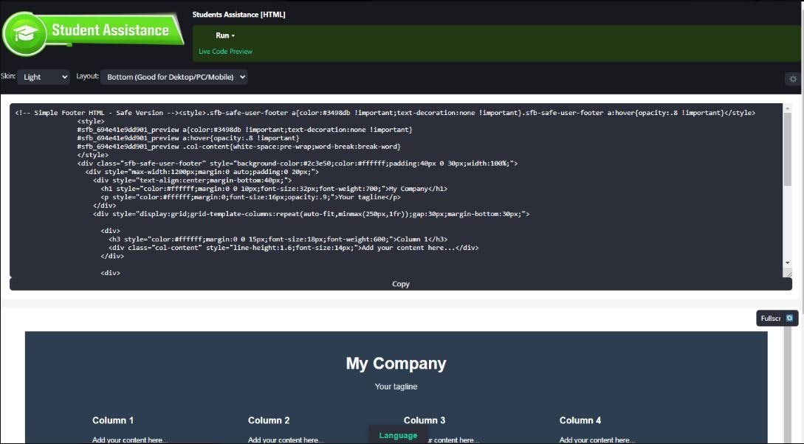The height and width of the screenshot is (444, 804).
Task: Select the Your tagline text in preview
Action: click(396, 386)
